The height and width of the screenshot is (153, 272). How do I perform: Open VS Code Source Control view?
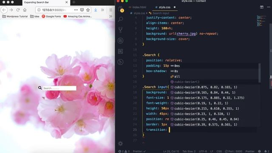point(120,30)
